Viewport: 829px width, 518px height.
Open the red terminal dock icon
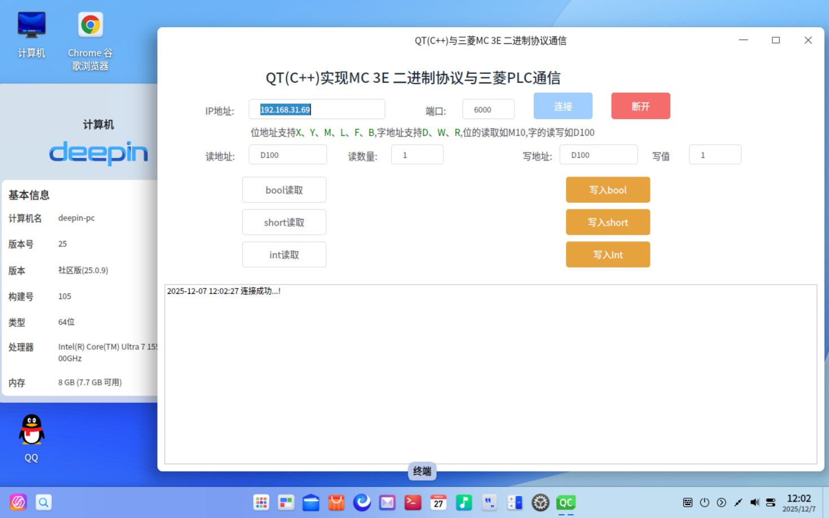(x=413, y=502)
